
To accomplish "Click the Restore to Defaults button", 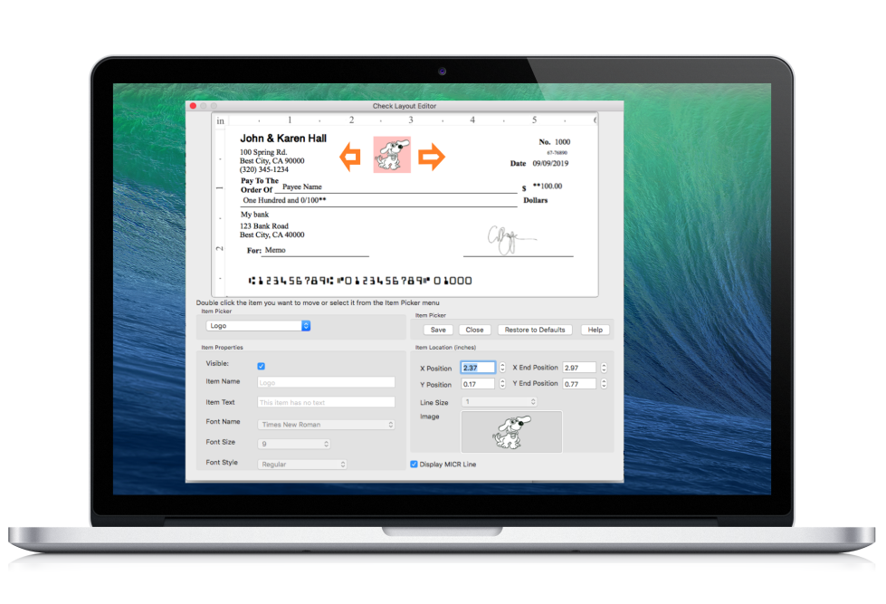I will point(534,330).
